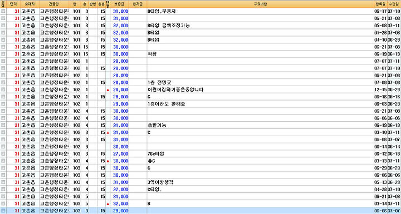Click the 05-13 registration date
This screenshot has height=214, width=401.
click(x=380, y=182)
